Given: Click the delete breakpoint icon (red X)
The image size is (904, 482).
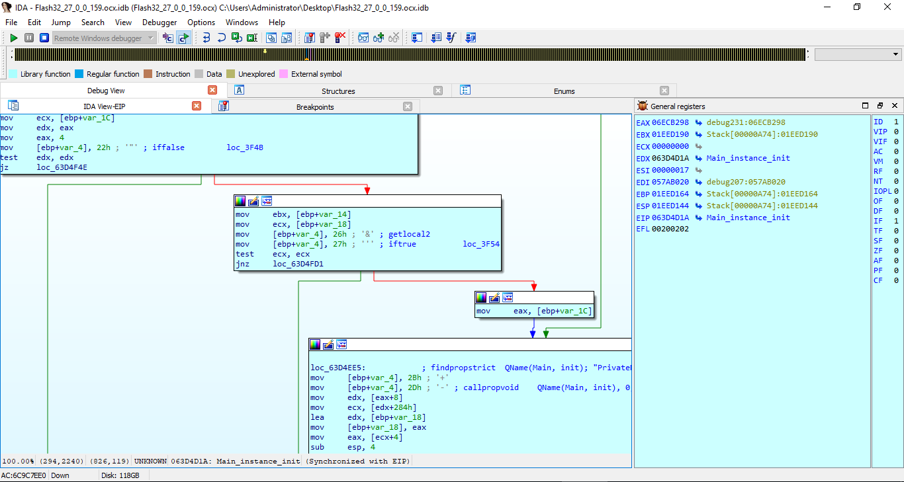Looking at the screenshot, I should [x=340, y=38].
